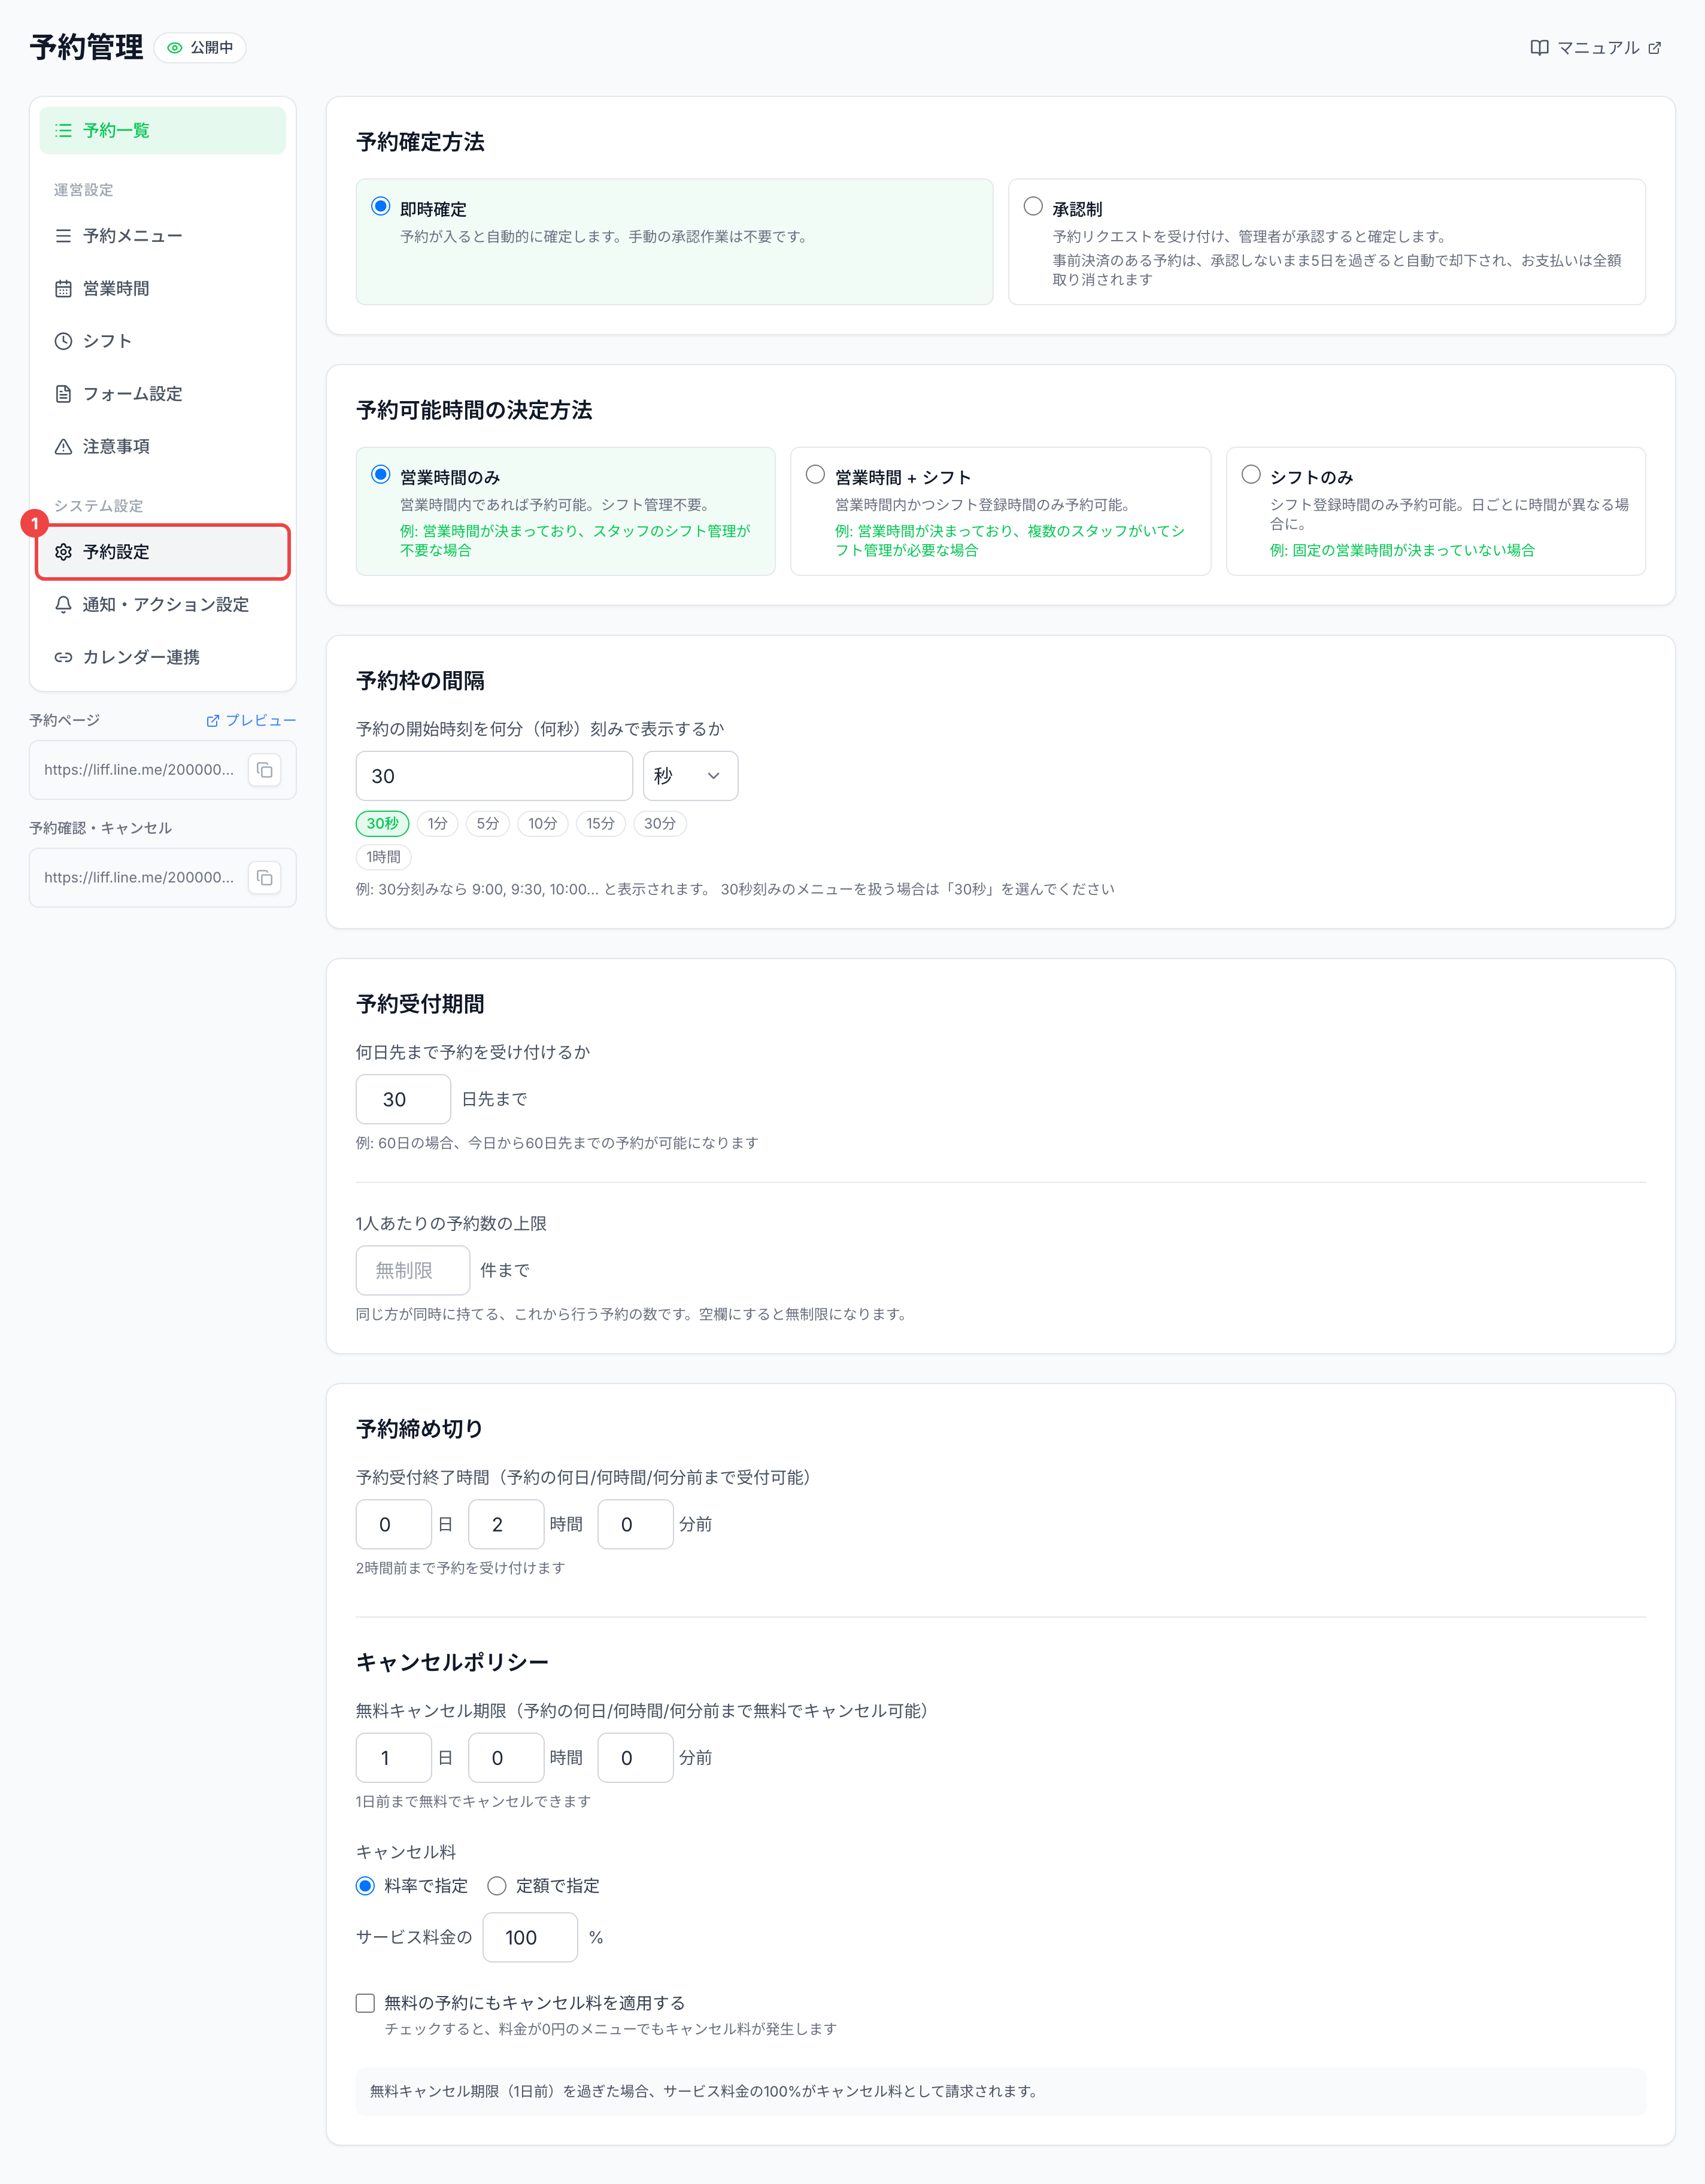Open フォーム設定 in the sidebar
The image size is (1705, 2184).
pyautogui.click(x=162, y=394)
